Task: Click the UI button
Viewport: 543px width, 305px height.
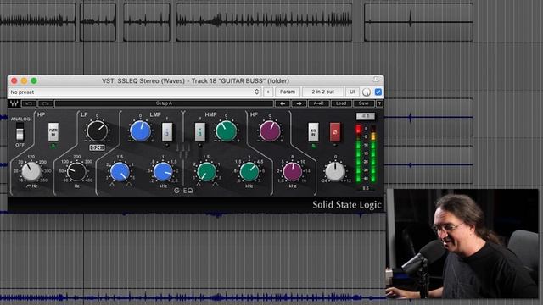Action: point(352,92)
